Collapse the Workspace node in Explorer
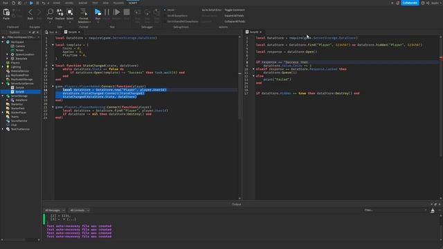The height and width of the screenshot is (249, 443). 3,41
